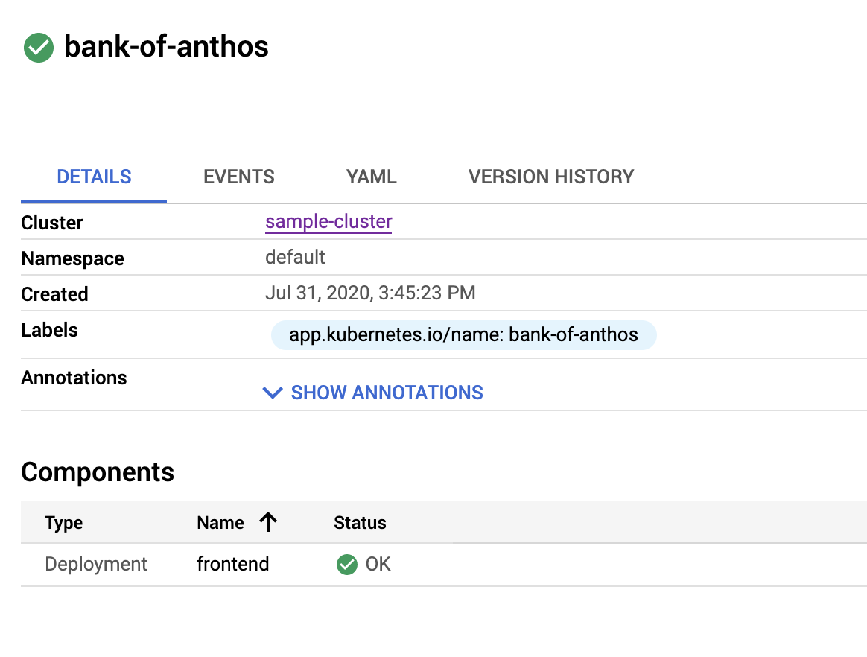Screen dimensions: 867x657
Task: Open the EVENTS tab
Action: 238,177
